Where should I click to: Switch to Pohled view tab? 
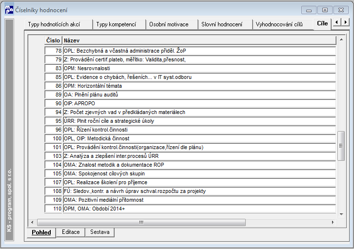[41, 232]
